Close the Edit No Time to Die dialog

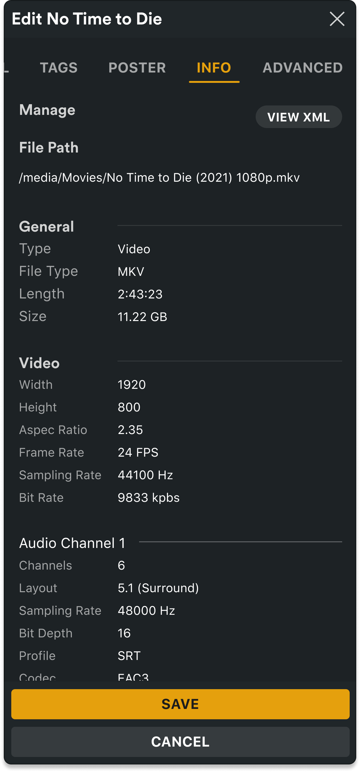(x=337, y=19)
